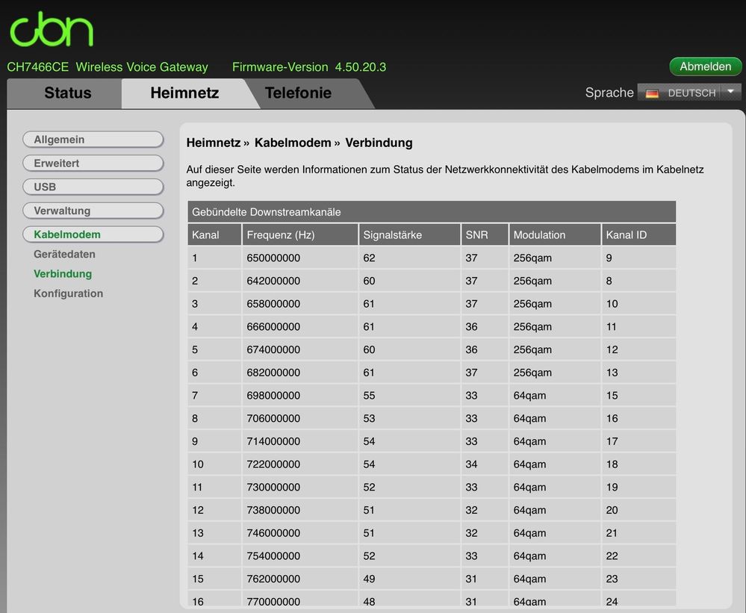Click the German flag icon
The image size is (746, 613).
[652, 93]
